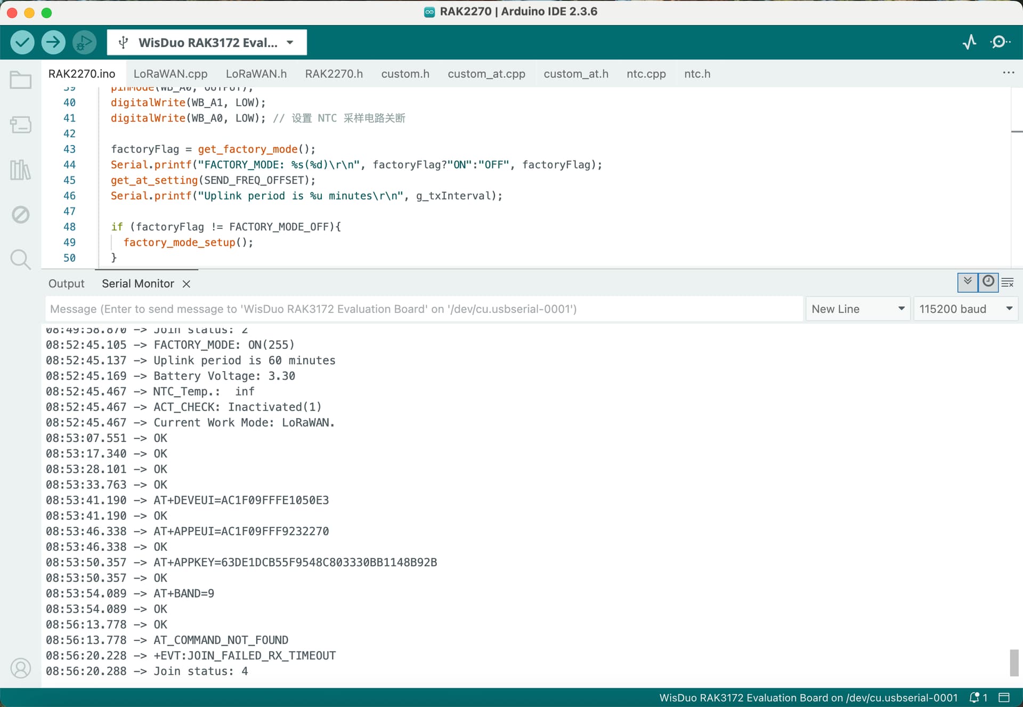The height and width of the screenshot is (707, 1023).
Task: Switch to the Output tab
Action: [67, 284]
